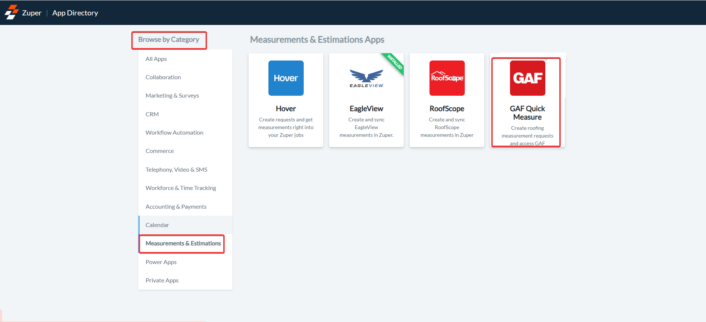The width and height of the screenshot is (706, 322).
Task: Click the Browse by Category heading
Action: click(168, 40)
